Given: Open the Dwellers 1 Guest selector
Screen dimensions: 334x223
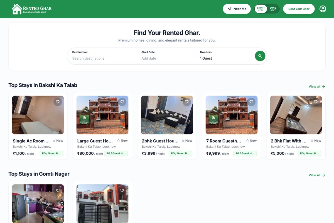Looking at the screenshot, I should pyautogui.click(x=225, y=56).
